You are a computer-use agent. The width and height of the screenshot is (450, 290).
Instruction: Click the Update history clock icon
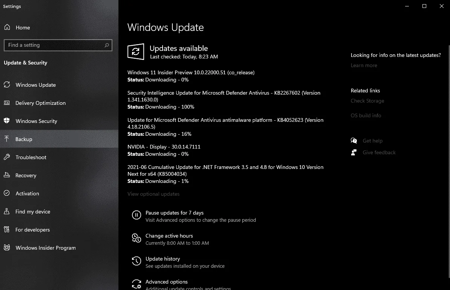[136, 261]
